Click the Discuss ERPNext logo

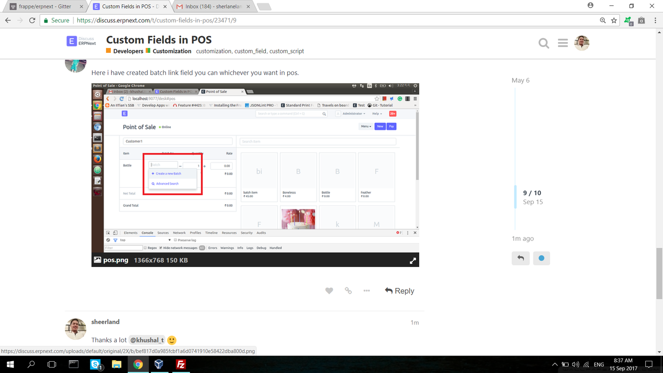tap(82, 41)
